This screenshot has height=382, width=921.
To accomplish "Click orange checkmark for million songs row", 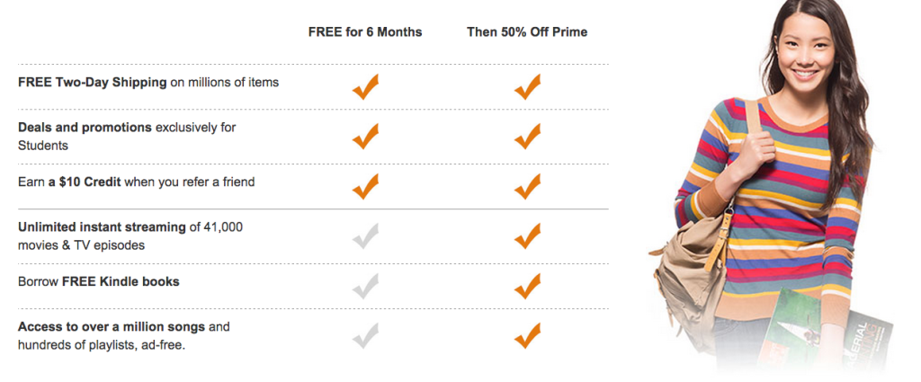I will [x=527, y=335].
